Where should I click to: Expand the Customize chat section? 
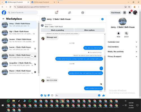point(122,42)
